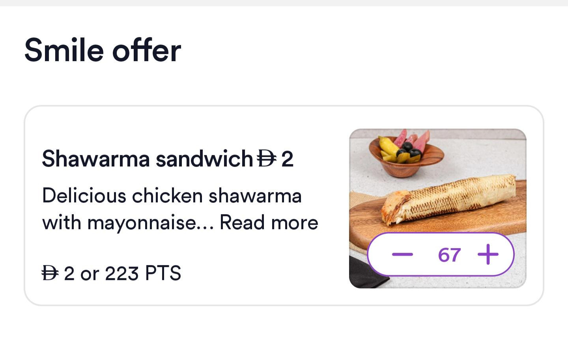Screen dimensions: 568x338
Task: Tap the 223 PTS points text
Action: (x=143, y=273)
